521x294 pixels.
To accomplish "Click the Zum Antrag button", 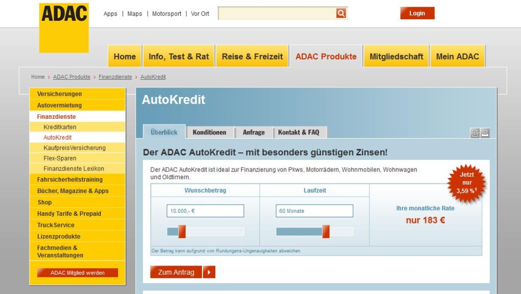I will 176,272.
